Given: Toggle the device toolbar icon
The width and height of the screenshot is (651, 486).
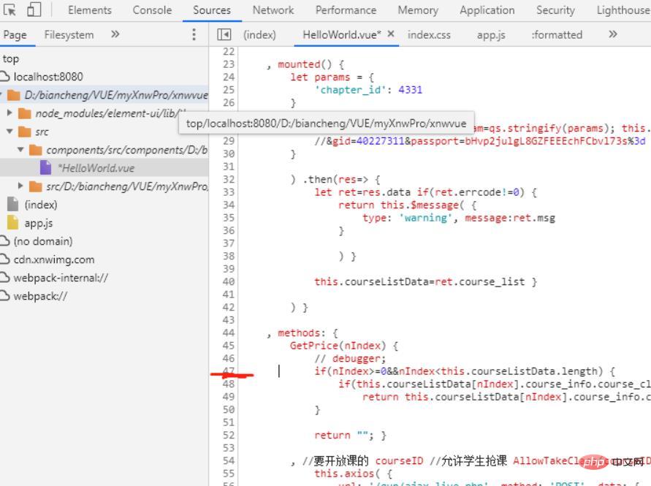Looking at the screenshot, I should click(x=35, y=10).
